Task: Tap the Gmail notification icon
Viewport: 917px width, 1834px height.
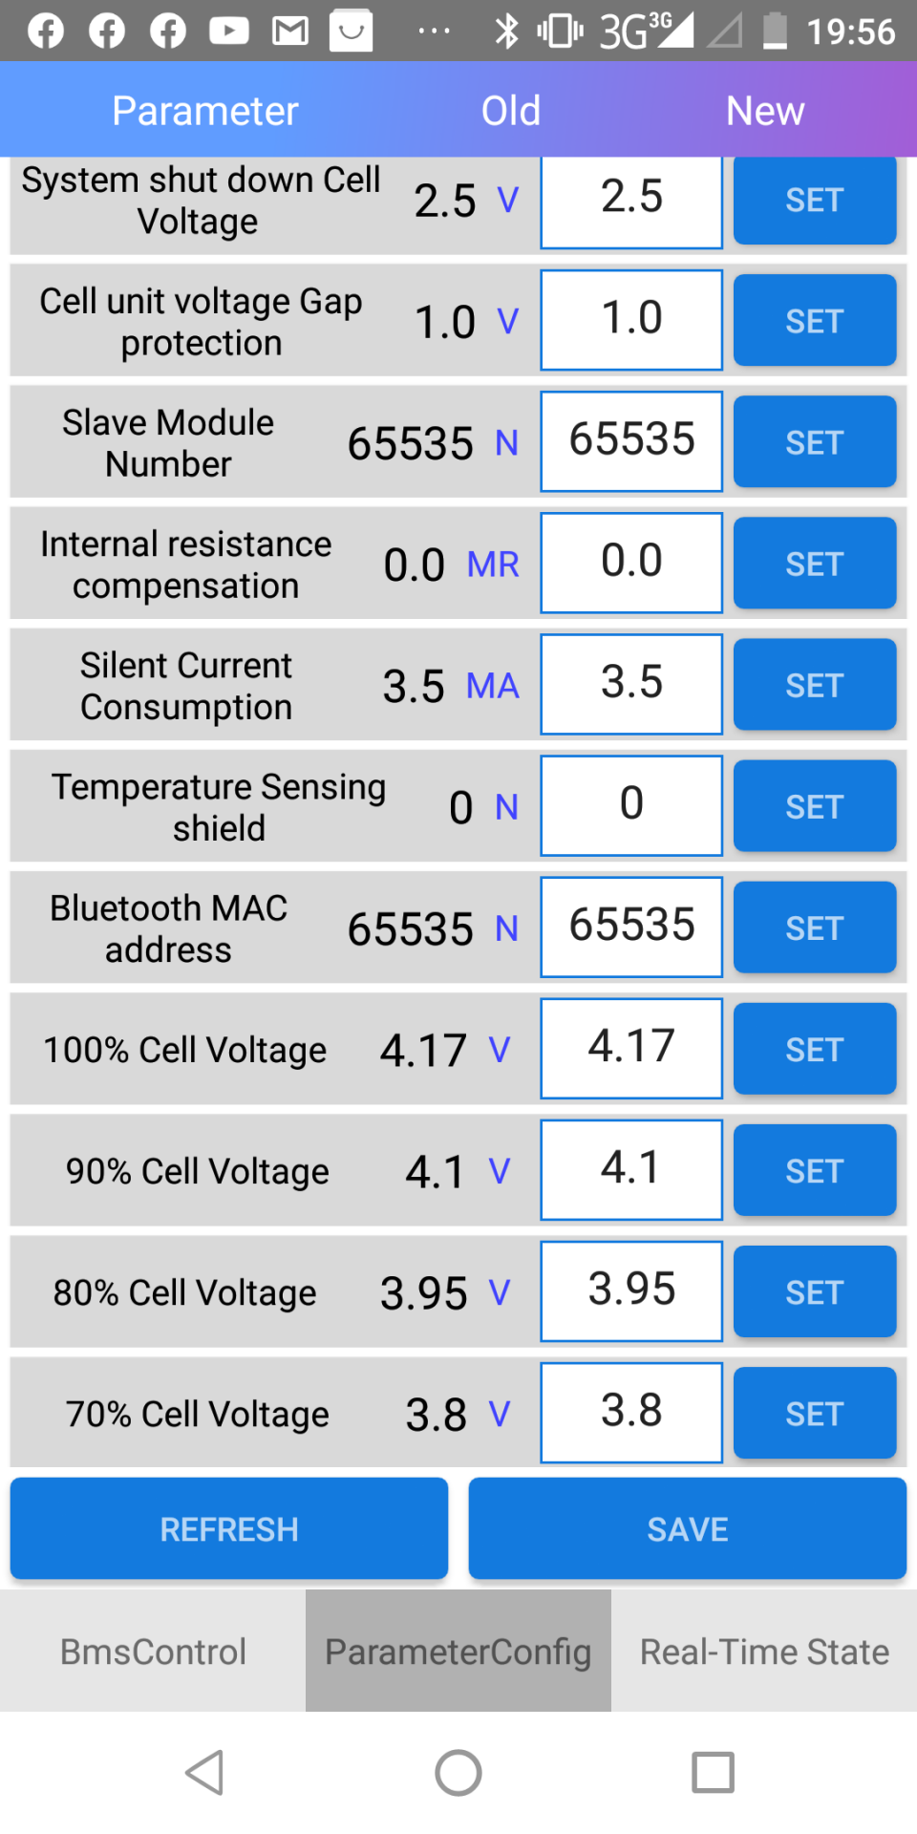Action: [290, 31]
